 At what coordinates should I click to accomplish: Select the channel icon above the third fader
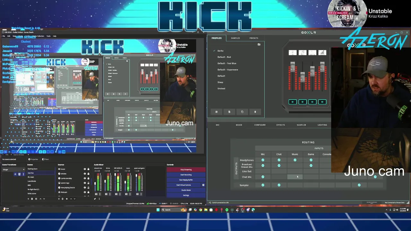click(312, 53)
